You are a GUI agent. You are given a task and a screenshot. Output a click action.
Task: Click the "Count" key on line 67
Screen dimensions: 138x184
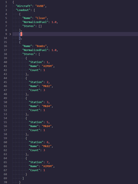pos(34,170)
